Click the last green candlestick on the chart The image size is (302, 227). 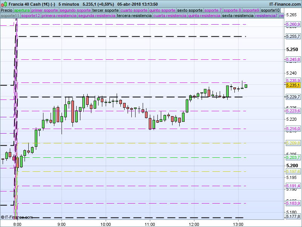pyautogui.click(x=246, y=86)
